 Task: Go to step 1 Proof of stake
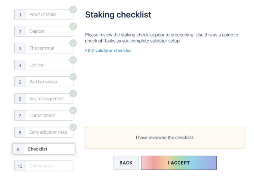pyautogui.click(x=43, y=15)
